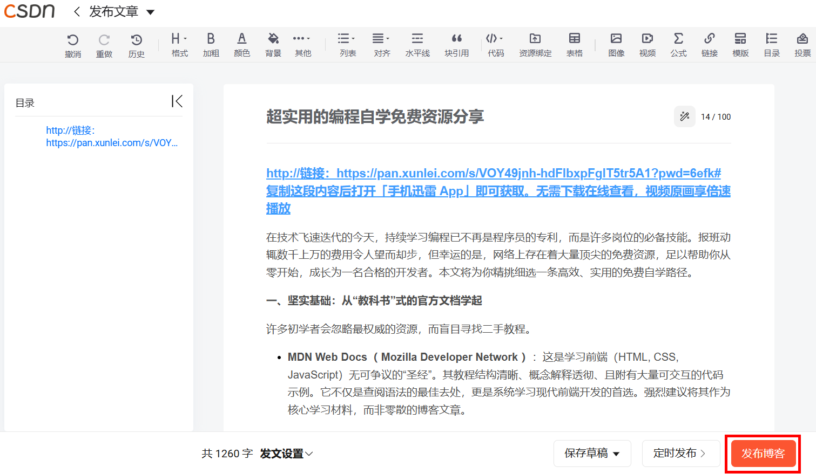Click the article title input field
This screenshot has height=474, width=816.
pos(464,116)
